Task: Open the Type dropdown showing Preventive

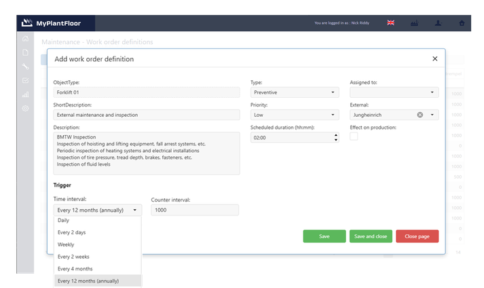Action: tap(295, 92)
